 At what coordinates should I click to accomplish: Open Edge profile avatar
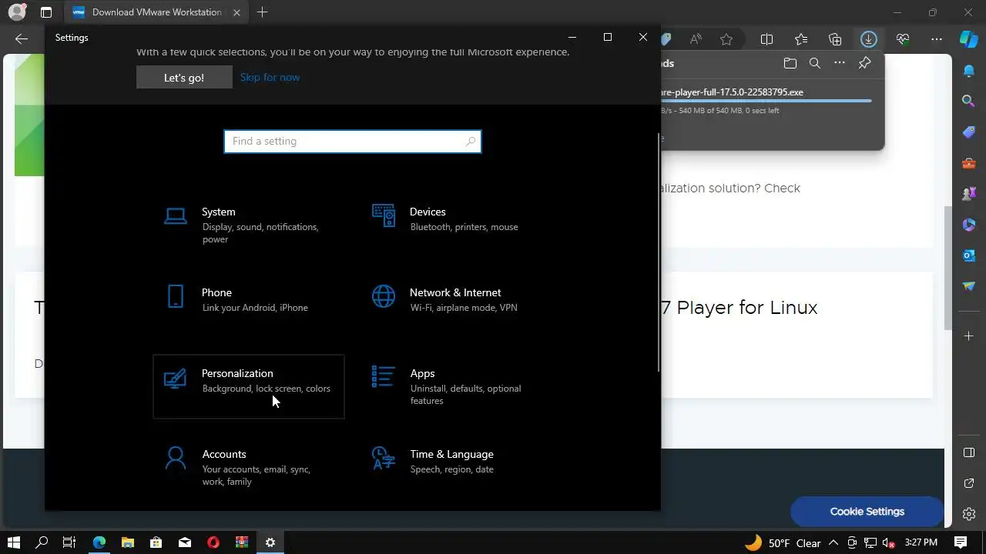tap(17, 12)
